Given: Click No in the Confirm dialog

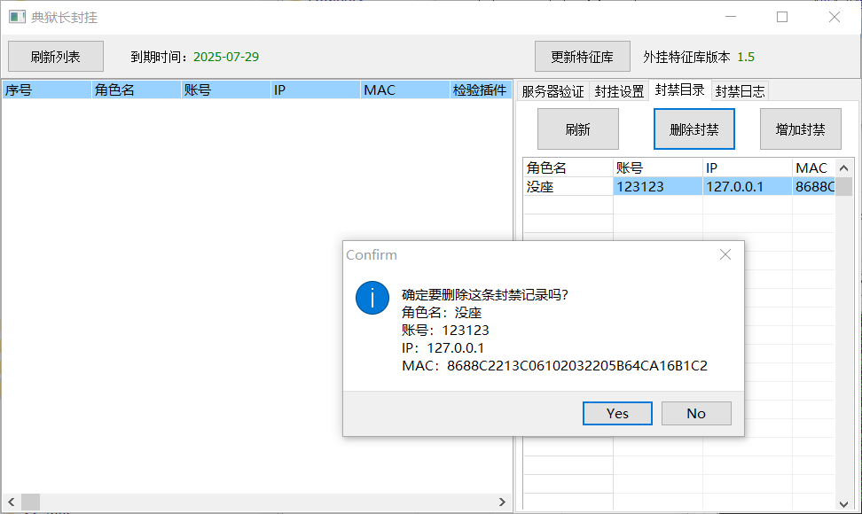Looking at the screenshot, I should coord(696,414).
